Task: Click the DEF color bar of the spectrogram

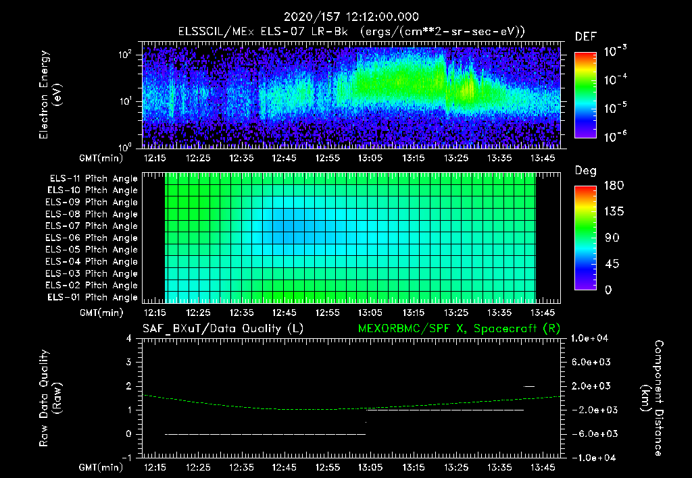Action: pos(585,95)
